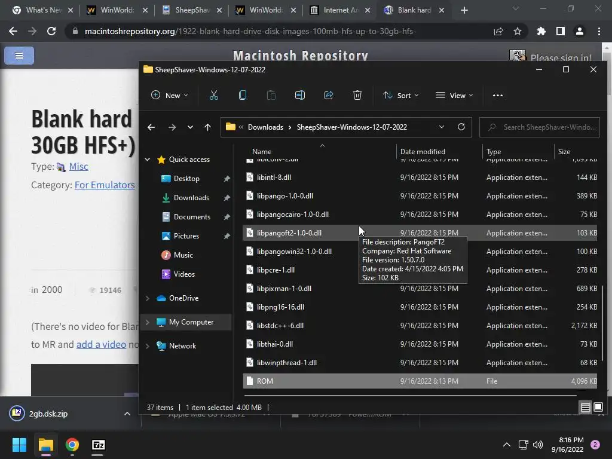Reload the Macintosh Repository page

(x=51, y=31)
